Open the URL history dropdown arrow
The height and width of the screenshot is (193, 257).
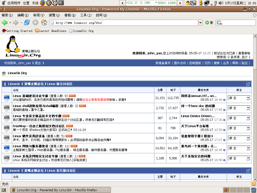pyautogui.click(x=200, y=23)
